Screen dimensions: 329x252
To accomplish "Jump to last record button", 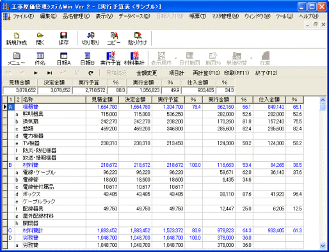I will (x=49, y=73).
